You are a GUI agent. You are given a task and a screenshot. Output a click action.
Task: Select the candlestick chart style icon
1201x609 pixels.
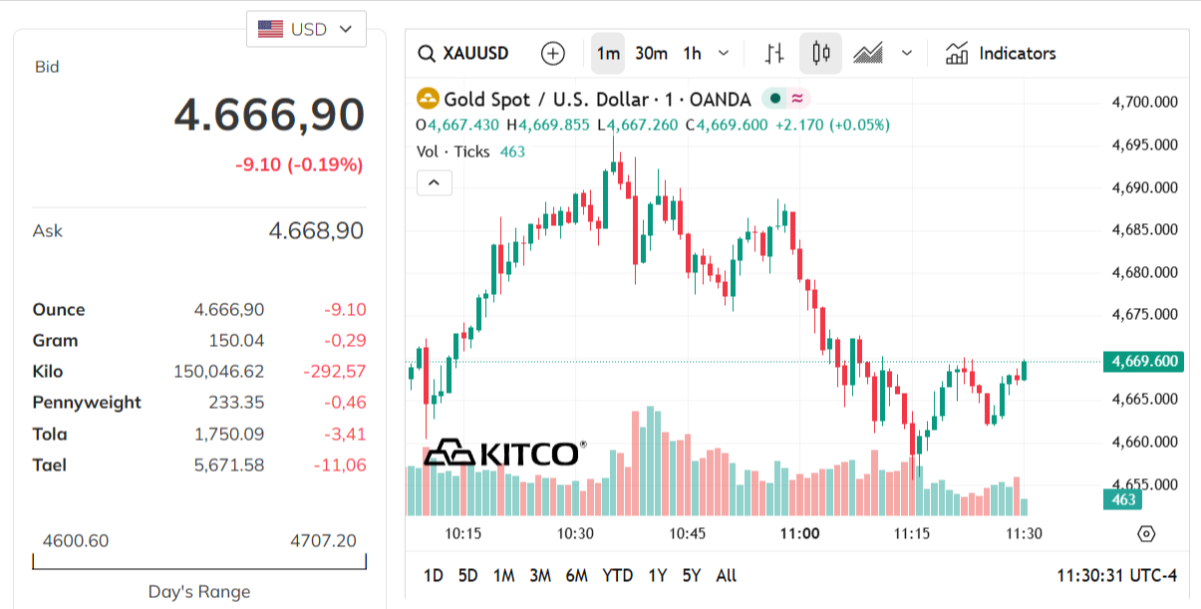point(819,53)
